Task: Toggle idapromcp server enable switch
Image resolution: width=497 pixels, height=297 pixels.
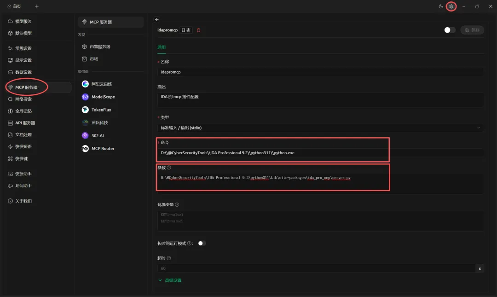Action: [450, 30]
